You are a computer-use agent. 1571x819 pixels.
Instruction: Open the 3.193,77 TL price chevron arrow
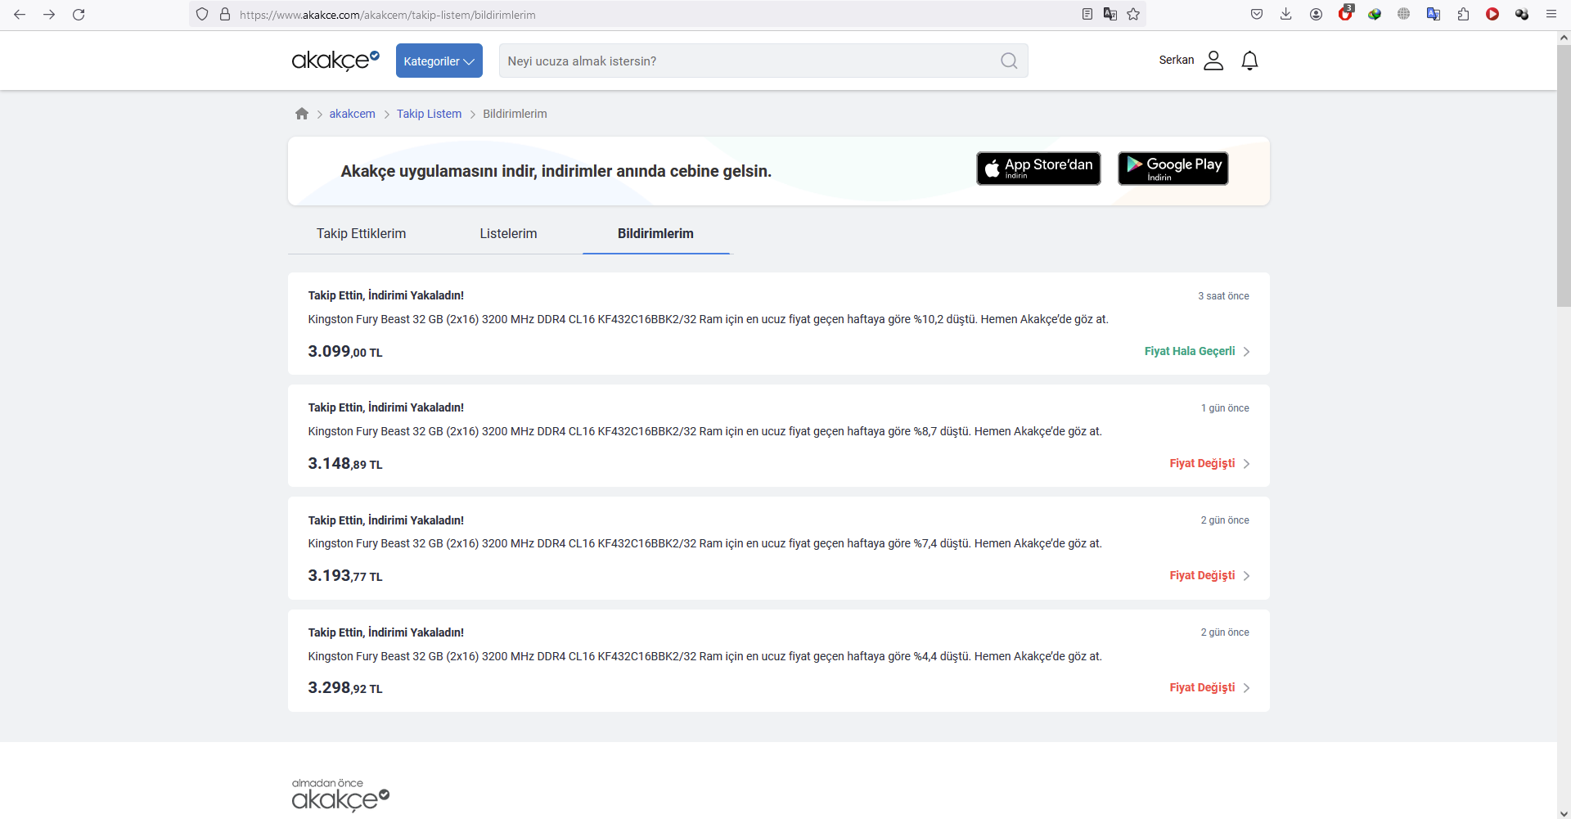pyautogui.click(x=1246, y=576)
